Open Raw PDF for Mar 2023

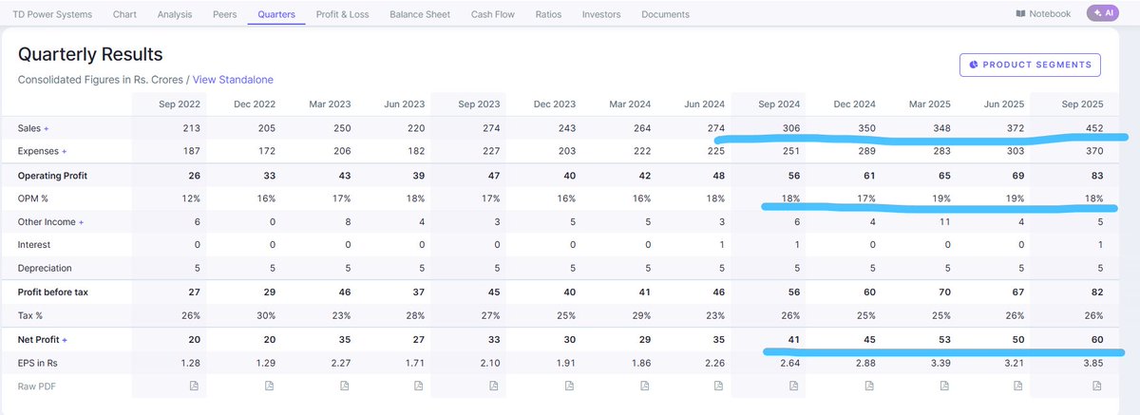[344, 387]
